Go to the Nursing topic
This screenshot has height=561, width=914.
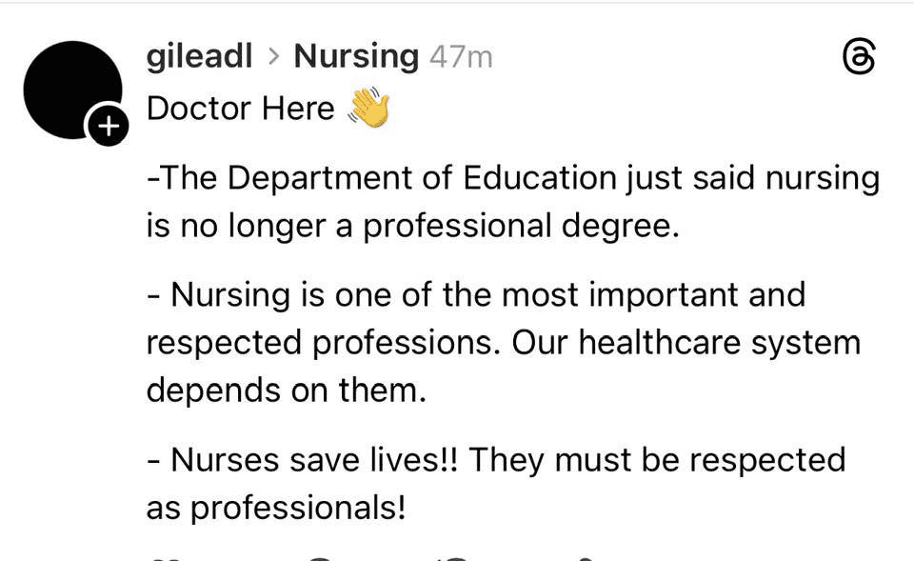[x=356, y=56]
